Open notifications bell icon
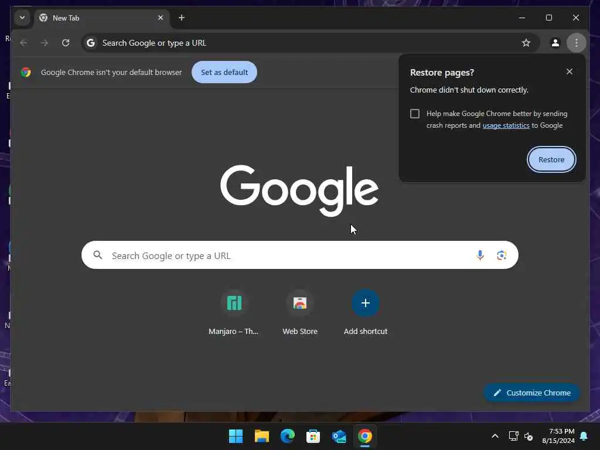Image resolution: width=600 pixels, height=450 pixels. 584,436
